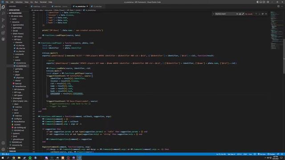Open the Explorer view in activity bar

pos(3,7)
